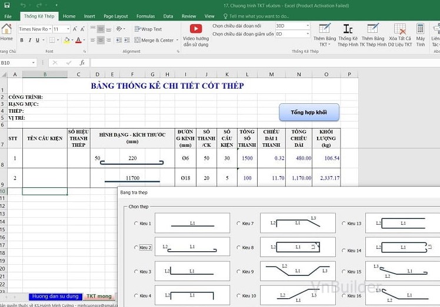This screenshot has width=440, height=307.
Task: Click the Align Right icon
Action: (x=109, y=40)
